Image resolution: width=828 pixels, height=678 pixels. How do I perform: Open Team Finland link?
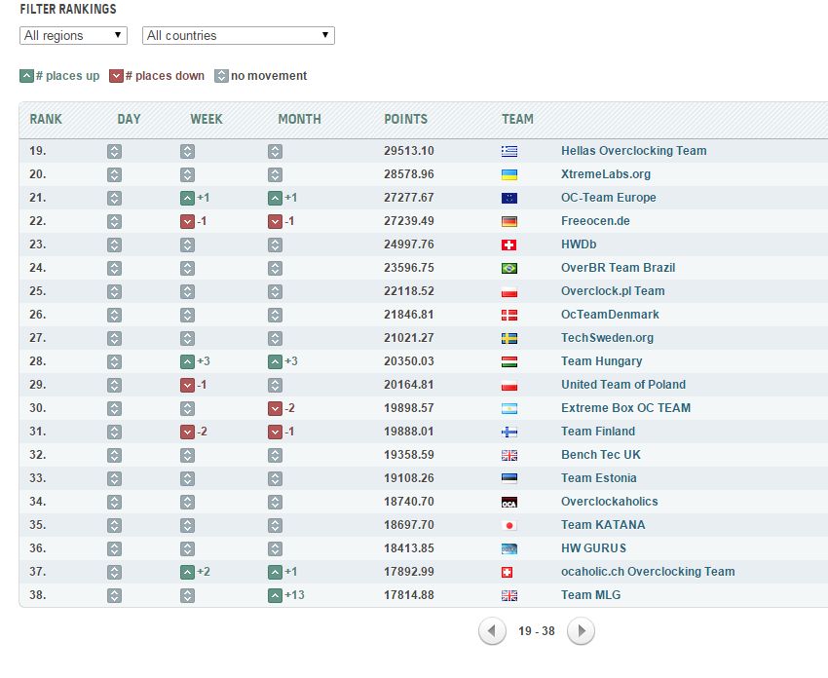pos(598,432)
